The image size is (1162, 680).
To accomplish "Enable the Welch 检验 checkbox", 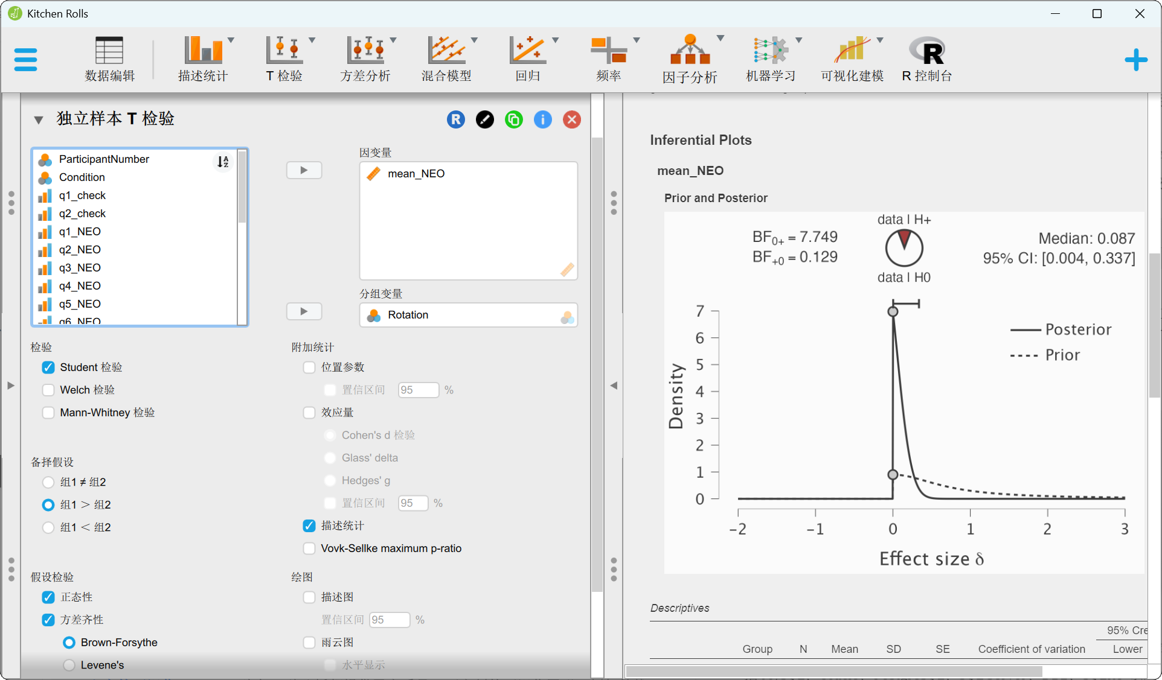I will click(x=49, y=390).
